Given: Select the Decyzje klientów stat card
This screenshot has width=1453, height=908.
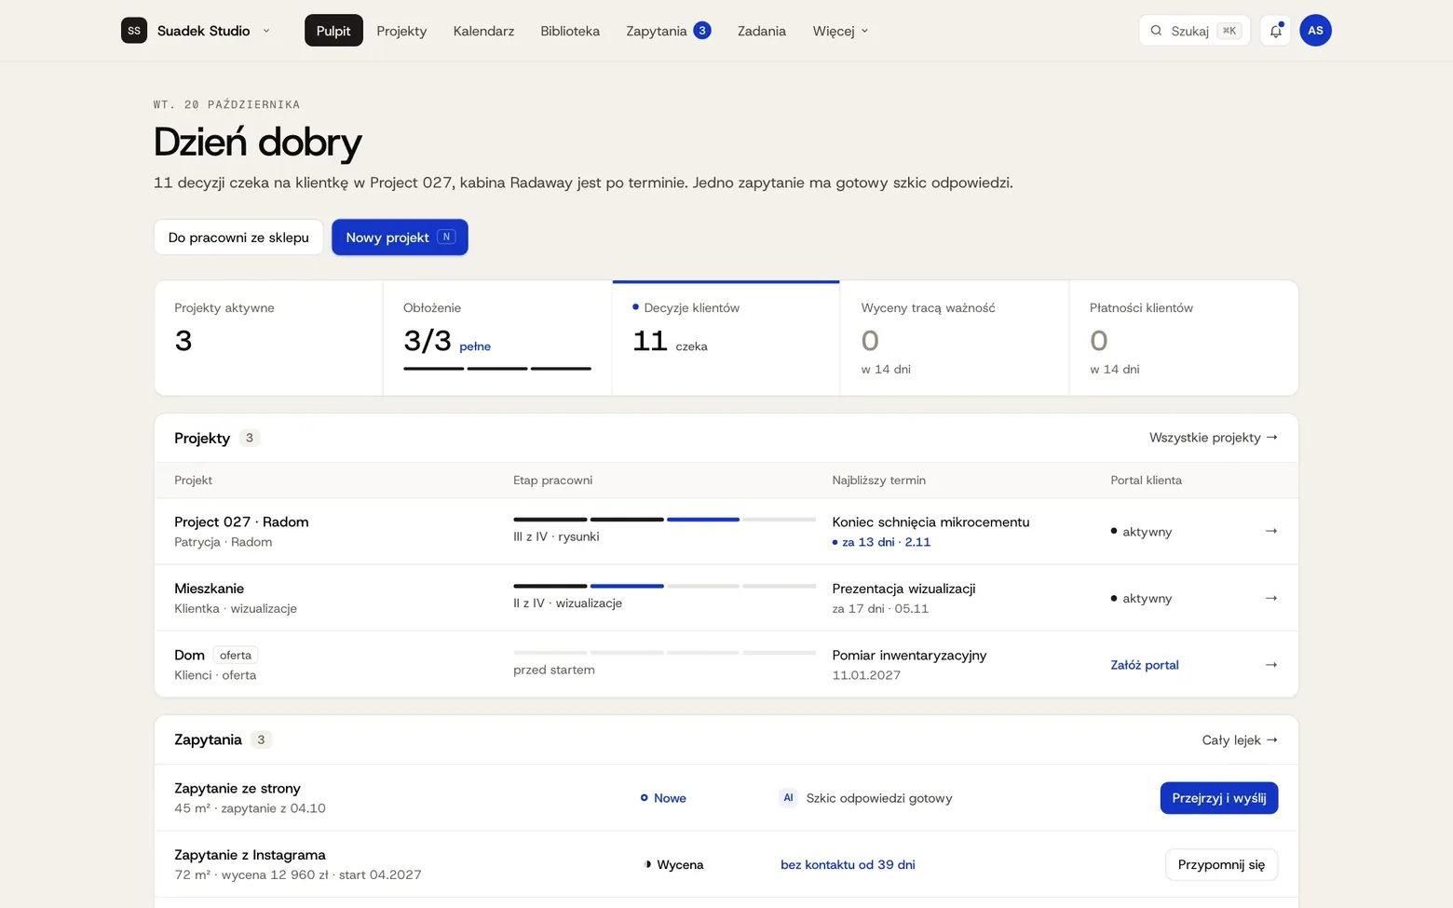Looking at the screenshot, I should [726, 338].
